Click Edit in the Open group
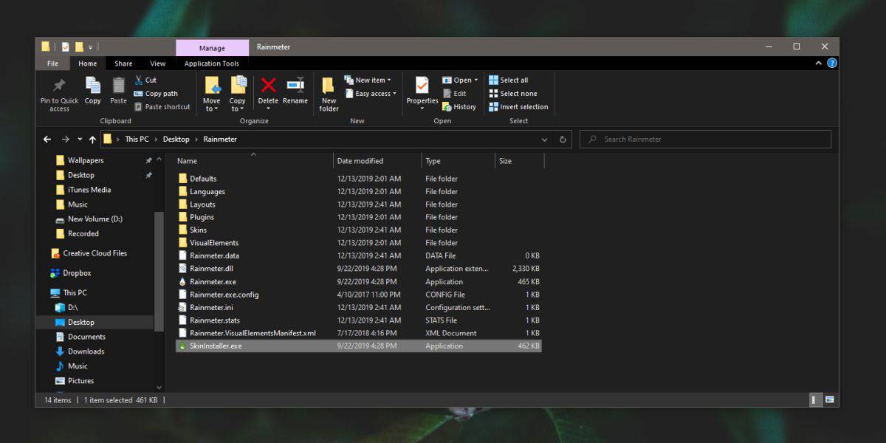The height and width of the screenshot is (443, 886). [454, 94]
